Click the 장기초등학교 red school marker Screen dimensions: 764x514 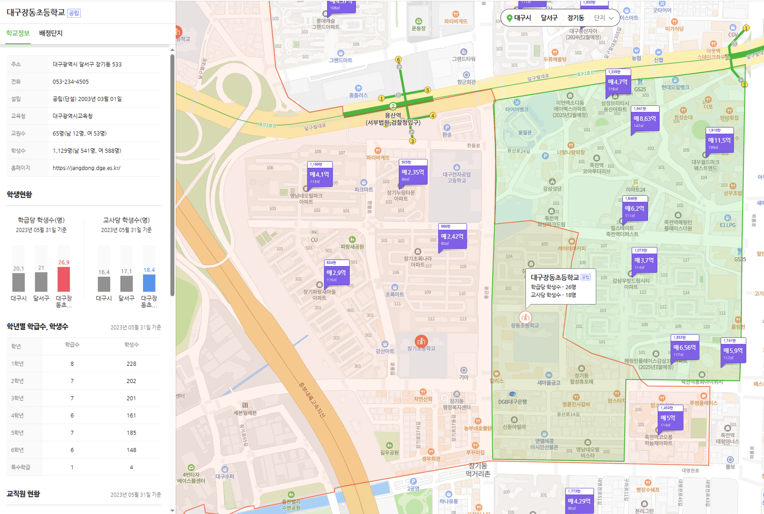pyautogui.click(x=421, y=341)
